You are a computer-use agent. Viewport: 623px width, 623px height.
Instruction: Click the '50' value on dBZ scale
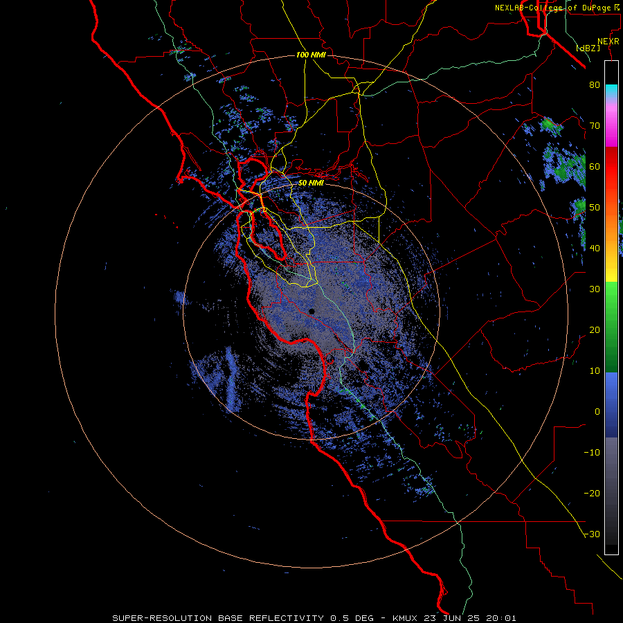click(x=595, y=208)
